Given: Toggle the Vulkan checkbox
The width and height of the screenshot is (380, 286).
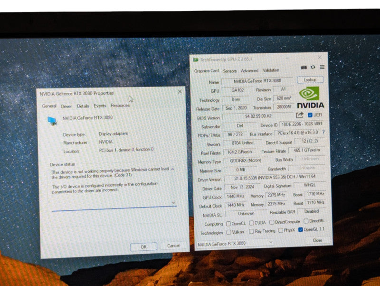Looking at the screenshot, I should tap(228, 232).
